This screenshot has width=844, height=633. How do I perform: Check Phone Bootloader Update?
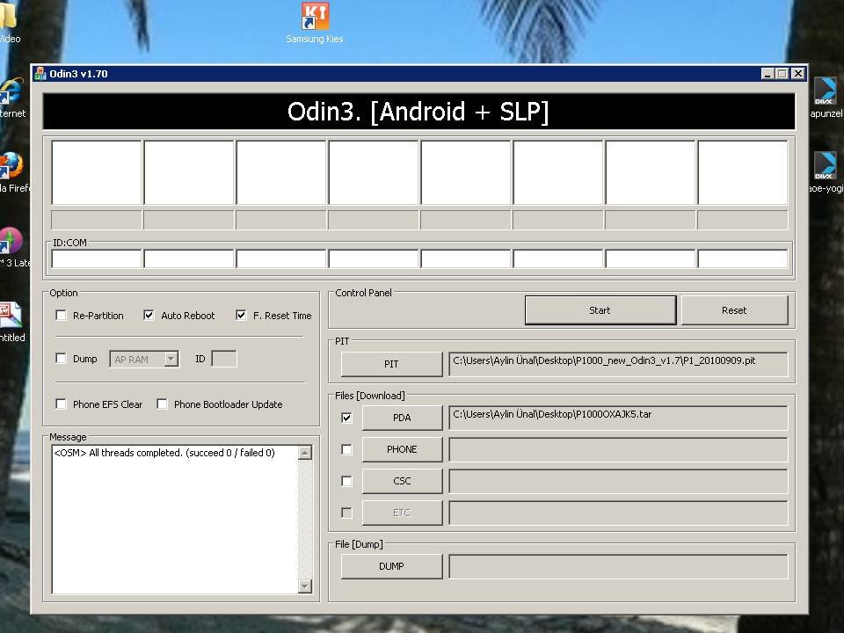tap(162, 404)
